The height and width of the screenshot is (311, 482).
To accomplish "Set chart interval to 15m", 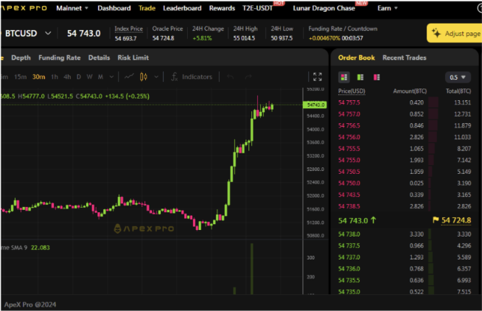I will (21, 77).
